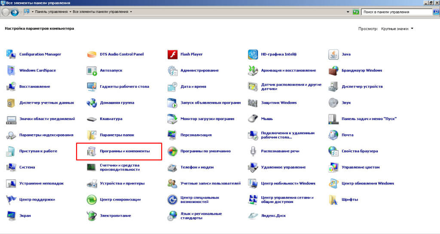This screenshot has height=234, width=440.
Task: Open the Центр поддержки link
Action: pyautogui.click(x=37, y=200)
